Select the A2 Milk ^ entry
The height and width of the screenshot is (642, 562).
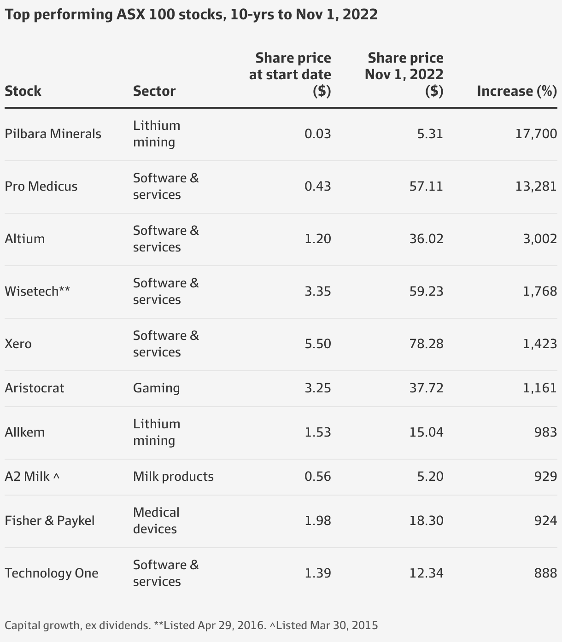coord(32,477)
